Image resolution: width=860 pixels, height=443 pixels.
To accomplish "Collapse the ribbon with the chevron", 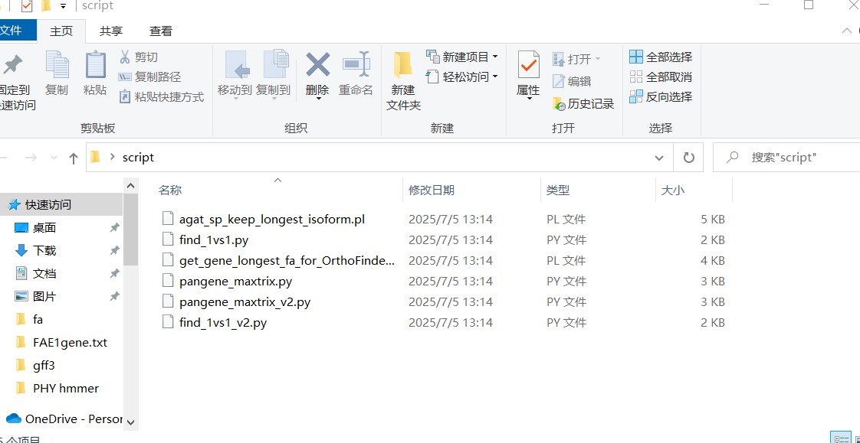I will [846, 31].
